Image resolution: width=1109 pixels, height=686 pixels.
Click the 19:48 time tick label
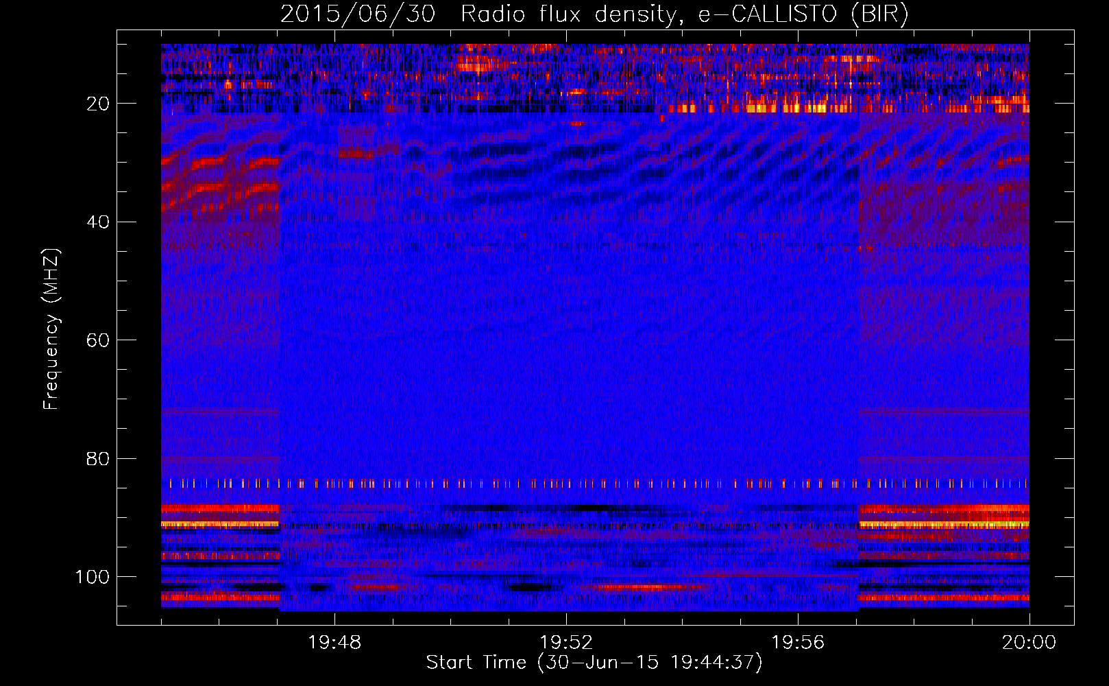click(x=334, y=643)
